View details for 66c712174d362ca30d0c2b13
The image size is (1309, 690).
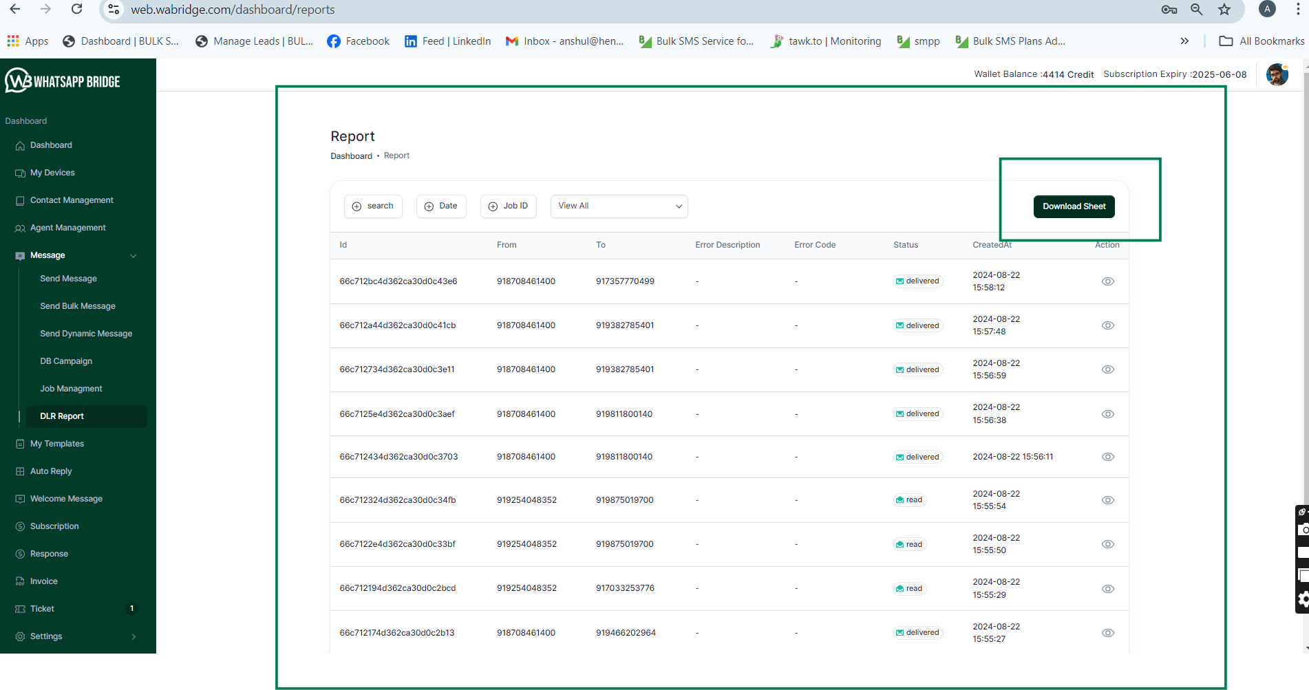click(x=1107, y=633)
